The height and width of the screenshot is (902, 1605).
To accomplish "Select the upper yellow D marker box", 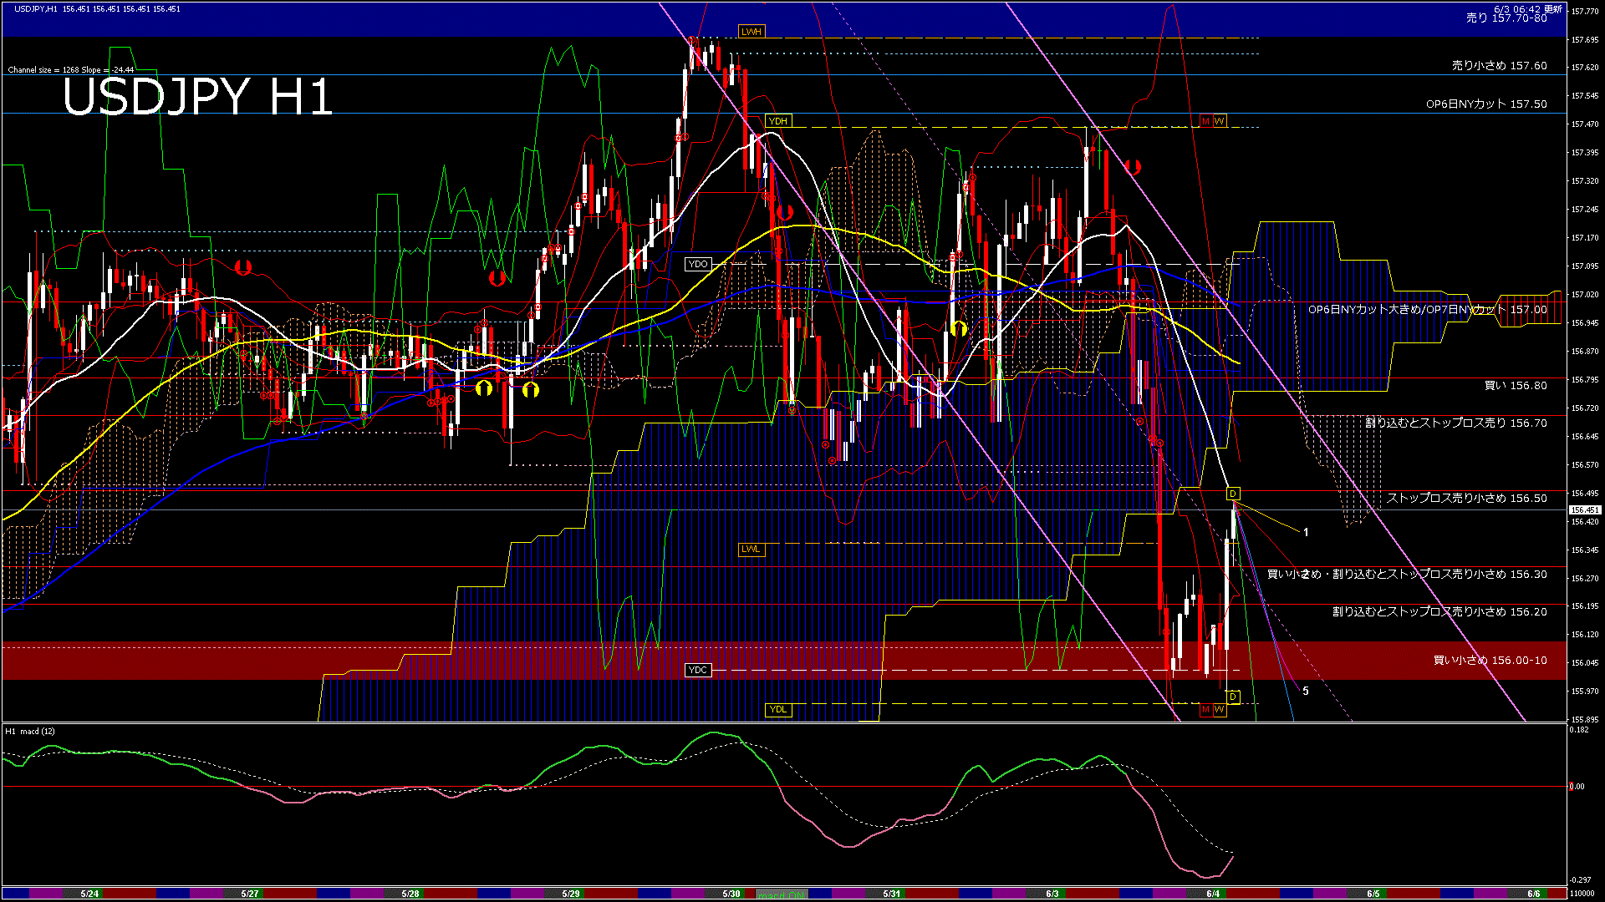I will [x=1233, y=494].
